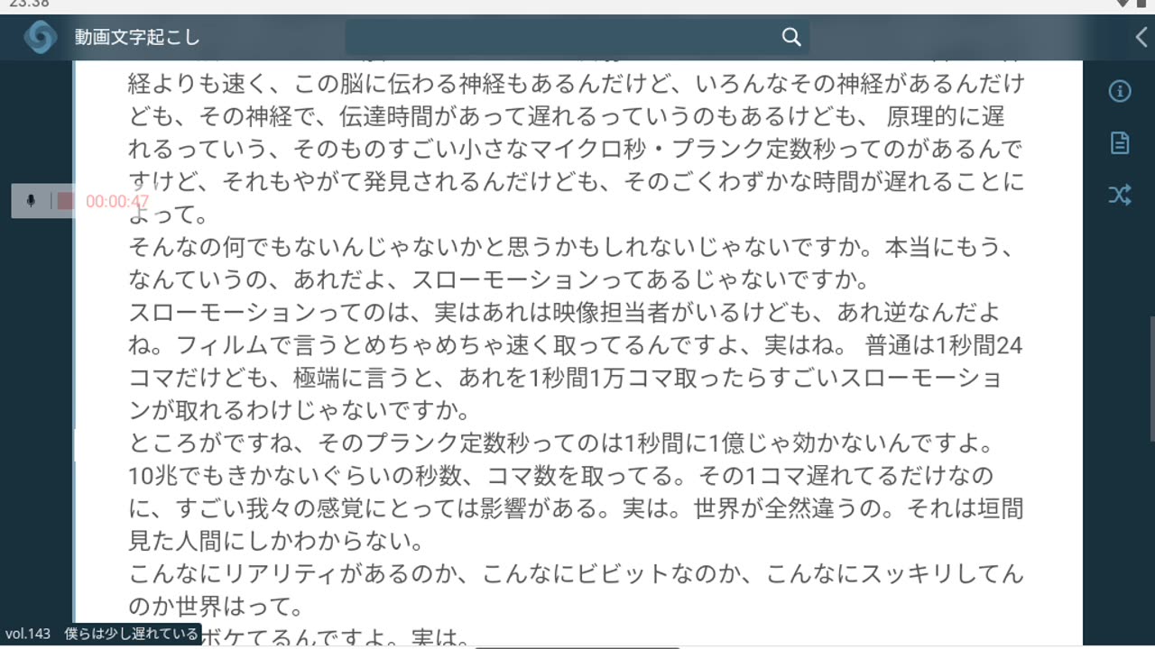Click the battery icon in status bar
Viewport: 1155px width, 649px height.
pos(1141,4)
